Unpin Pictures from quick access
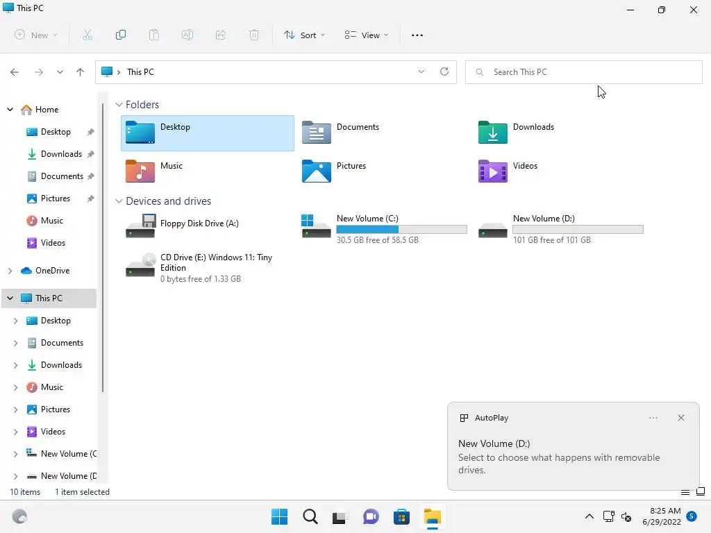 point(91,198)
